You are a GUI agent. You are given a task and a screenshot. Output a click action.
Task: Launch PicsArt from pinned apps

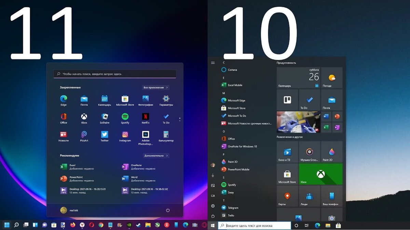pos(84,137)
